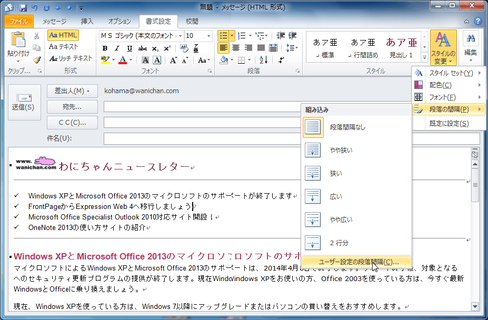Toggle Superscript formatting
Screen dimensions: 488x320
coord(167,48)
